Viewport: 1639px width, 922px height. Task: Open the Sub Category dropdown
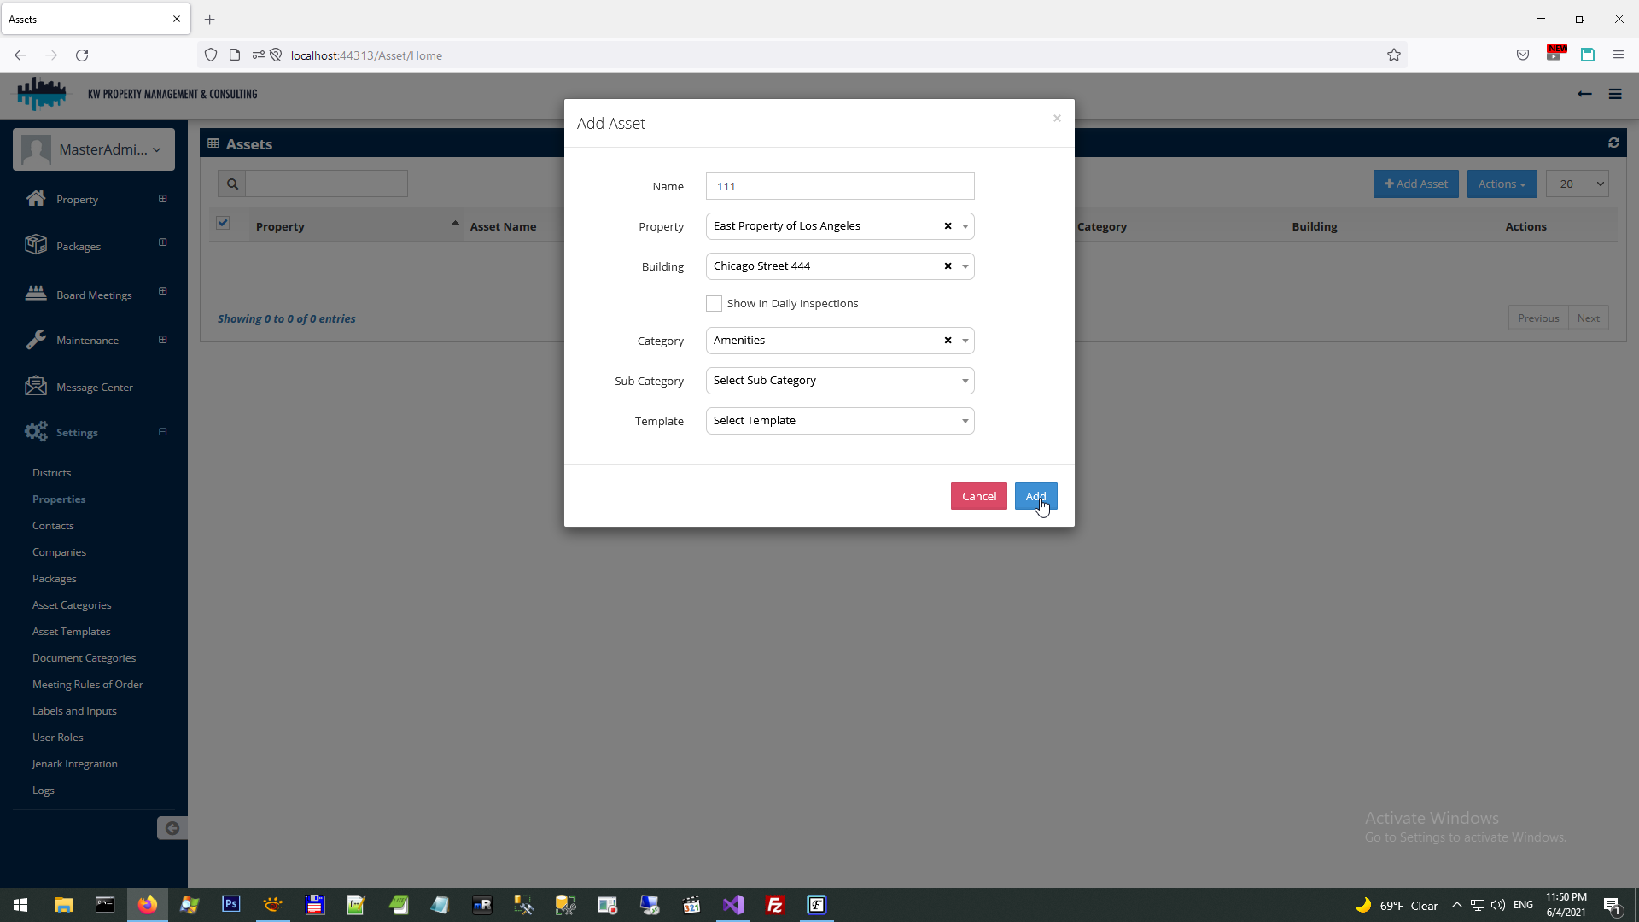[839, 381]
